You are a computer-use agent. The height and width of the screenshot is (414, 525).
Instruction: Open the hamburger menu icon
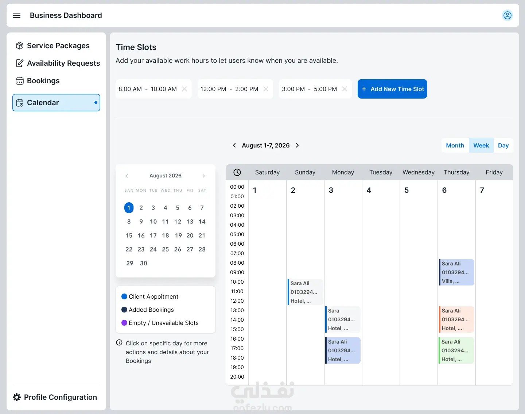pos(17,15)
